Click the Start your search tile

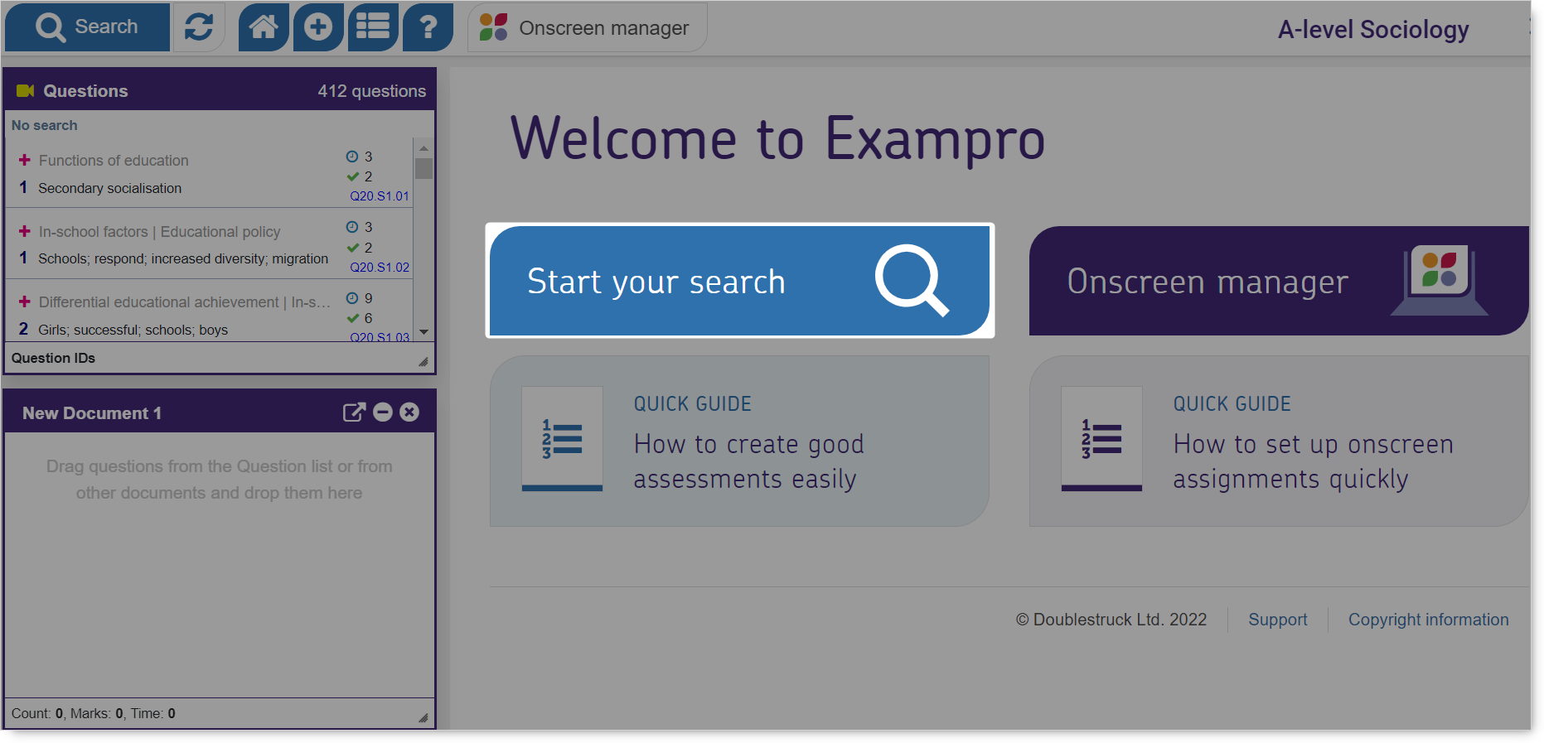point(739,281)
